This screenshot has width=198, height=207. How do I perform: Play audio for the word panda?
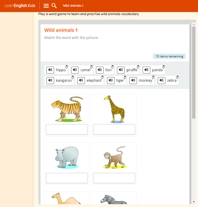[146, 70]
